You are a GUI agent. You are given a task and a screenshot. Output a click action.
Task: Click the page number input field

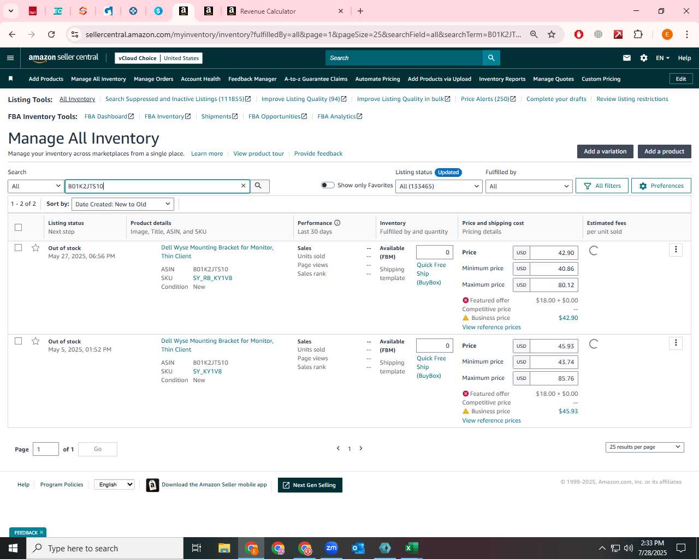[46, 449]
